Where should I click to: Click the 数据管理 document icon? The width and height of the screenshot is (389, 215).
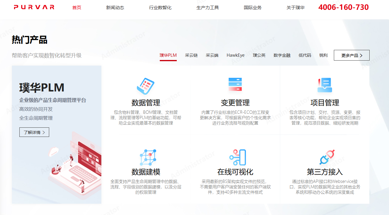(145, 86)
